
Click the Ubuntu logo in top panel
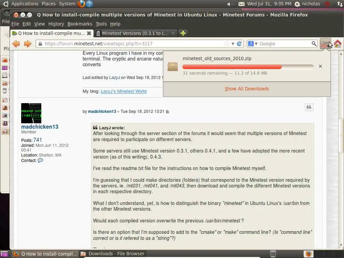tap(5, 4)
